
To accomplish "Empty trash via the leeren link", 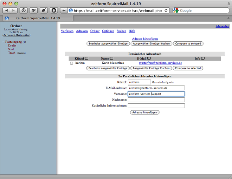I will tap(21, 53).
